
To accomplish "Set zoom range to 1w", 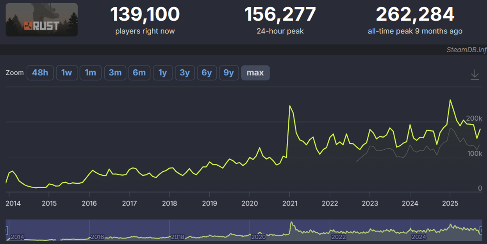I will point(67,73).
